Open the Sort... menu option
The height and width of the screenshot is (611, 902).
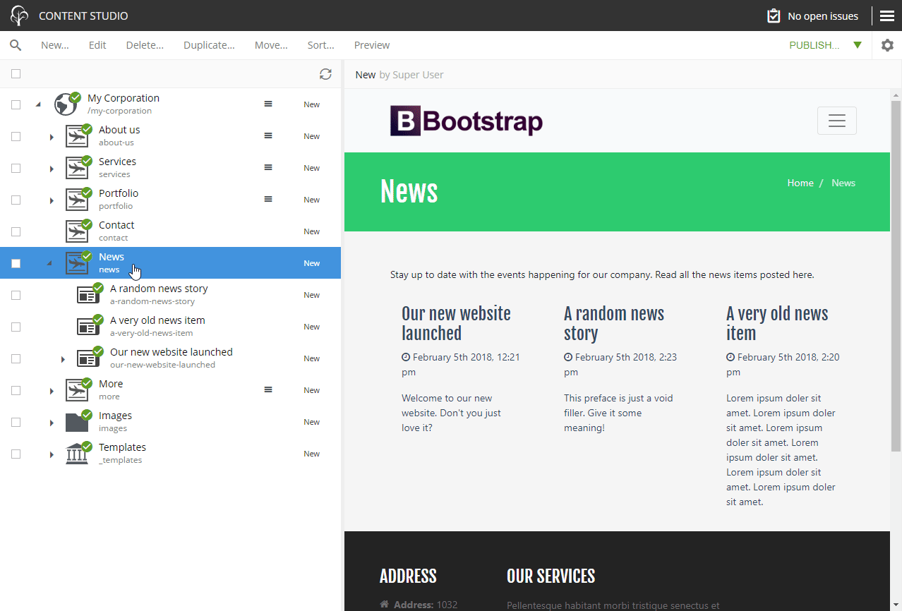coord(320,44)
